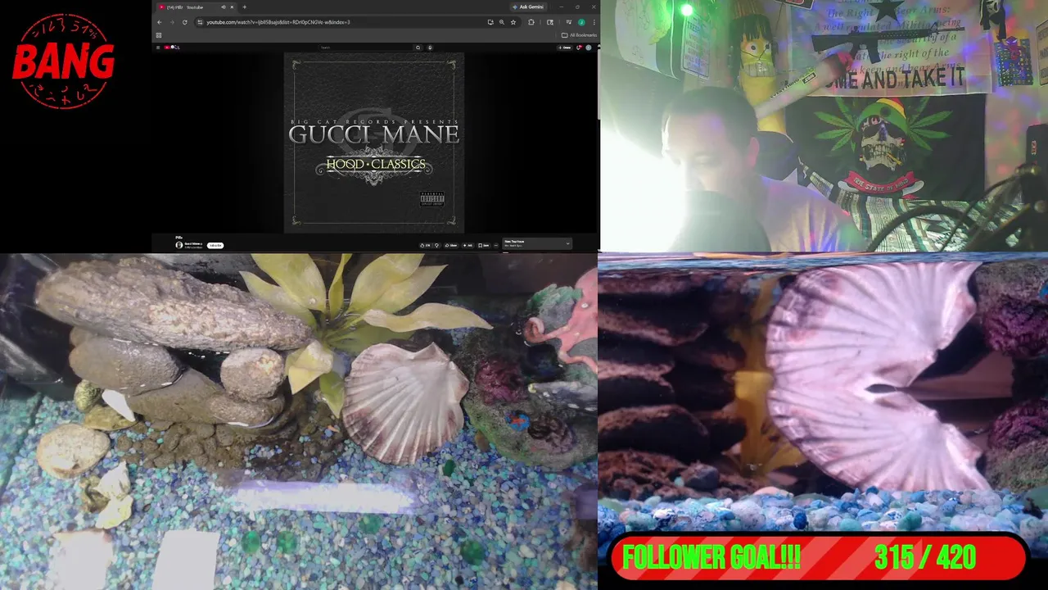Open apps grid in bookmarks bar

(159, 35)
